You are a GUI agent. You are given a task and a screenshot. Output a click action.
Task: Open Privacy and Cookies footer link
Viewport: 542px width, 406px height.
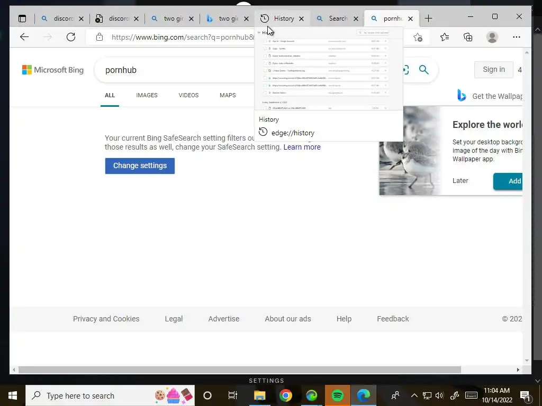pos(106,319)
